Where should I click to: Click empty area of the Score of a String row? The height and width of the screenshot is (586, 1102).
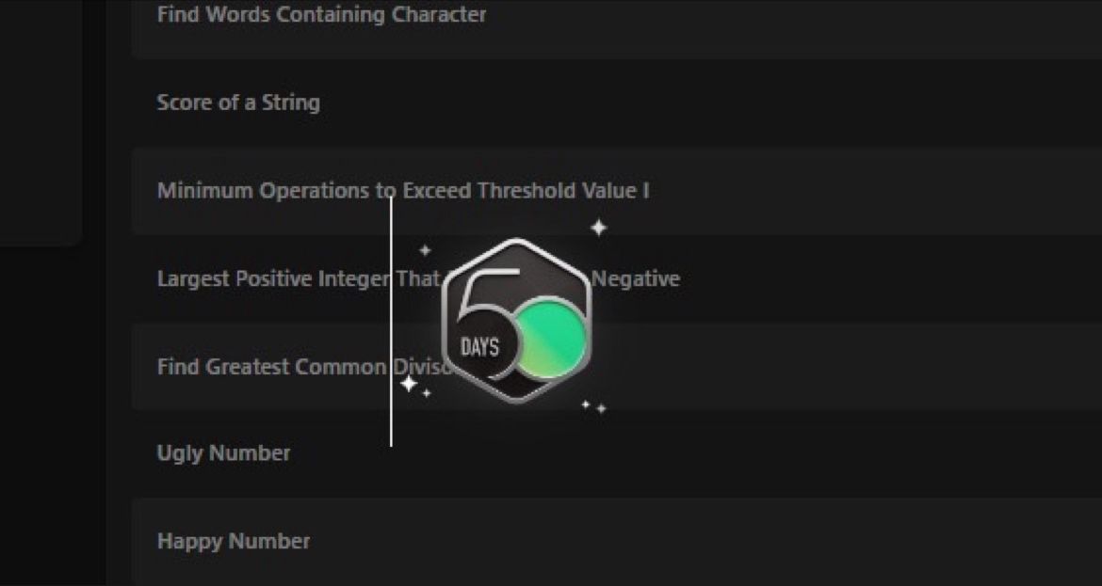click(703, 103)
